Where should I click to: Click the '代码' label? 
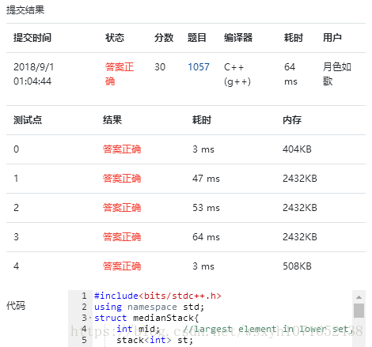pyautogui.click(x=16, y=306)
